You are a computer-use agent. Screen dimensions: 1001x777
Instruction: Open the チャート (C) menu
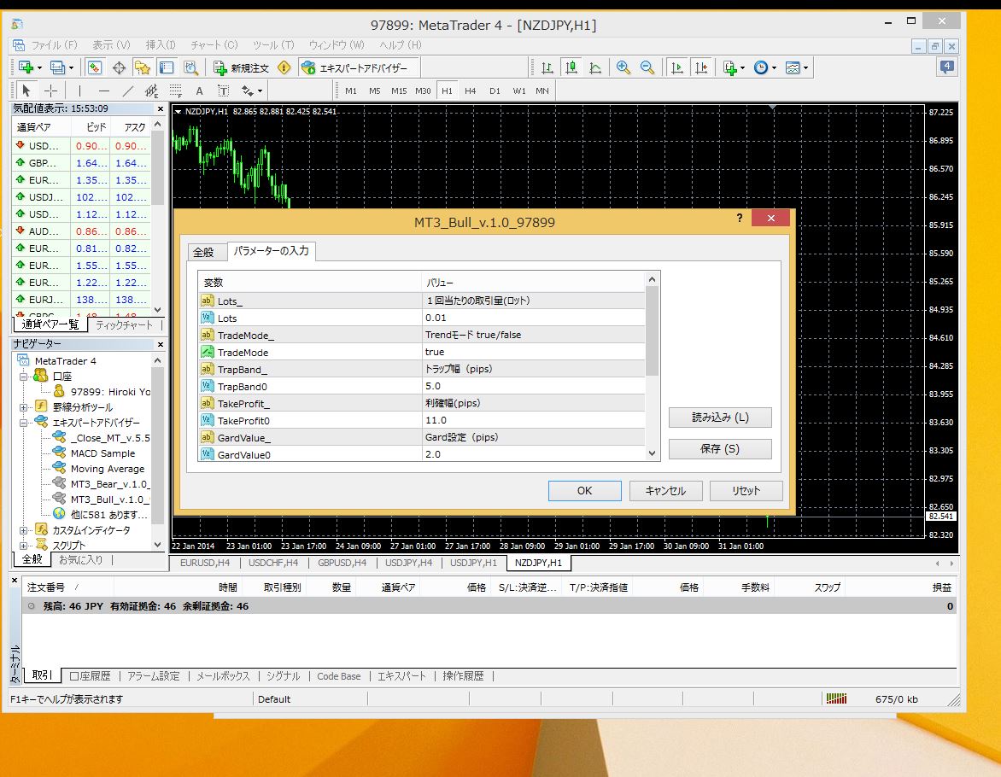coord(214,44)
